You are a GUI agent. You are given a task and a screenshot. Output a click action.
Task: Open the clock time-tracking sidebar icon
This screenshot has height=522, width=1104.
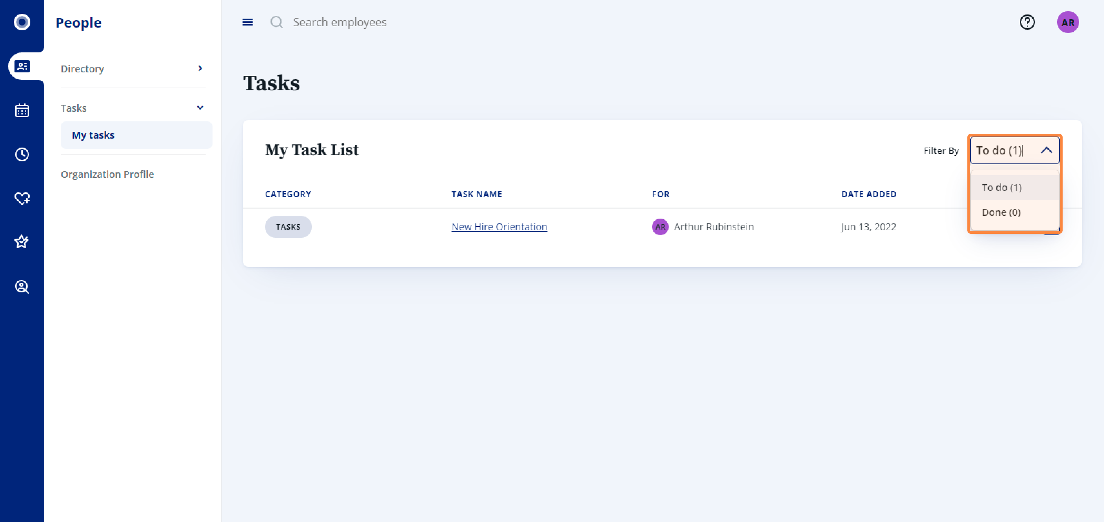coord(22,154)
